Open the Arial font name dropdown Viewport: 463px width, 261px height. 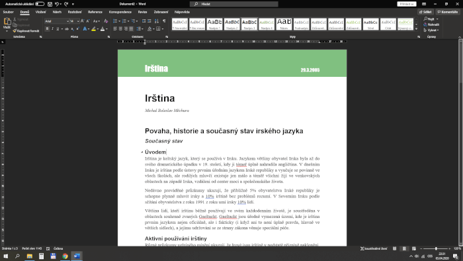click(x=67, y=21)
